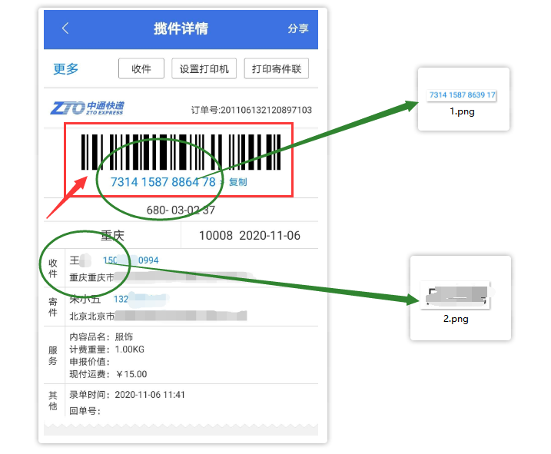Click the 1.png file name

click(462, 111)
